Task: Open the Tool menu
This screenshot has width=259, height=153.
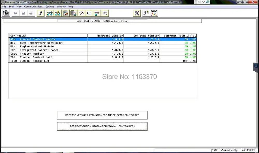Action: [x=11, y=7]
